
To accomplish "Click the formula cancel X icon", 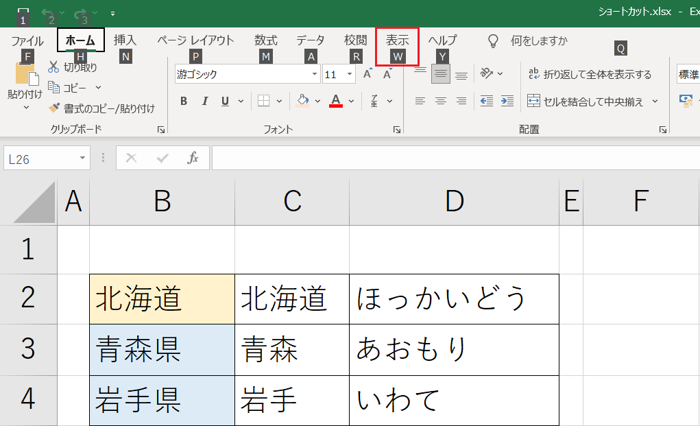I will coord(131,158).
